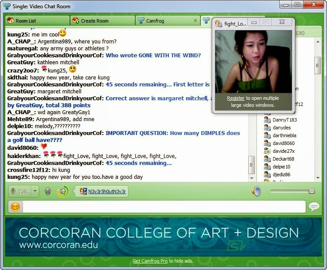This screenshot has height=270, width=327.
Task: Open the Corcoran College ad banner
Action: click(x=163, y=237)
